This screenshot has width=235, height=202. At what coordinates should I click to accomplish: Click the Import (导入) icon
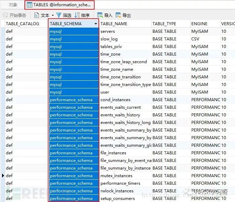click(x=100, y=16)
